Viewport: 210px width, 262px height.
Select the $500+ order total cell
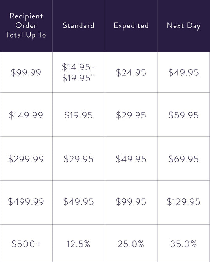tap(26, 244)
